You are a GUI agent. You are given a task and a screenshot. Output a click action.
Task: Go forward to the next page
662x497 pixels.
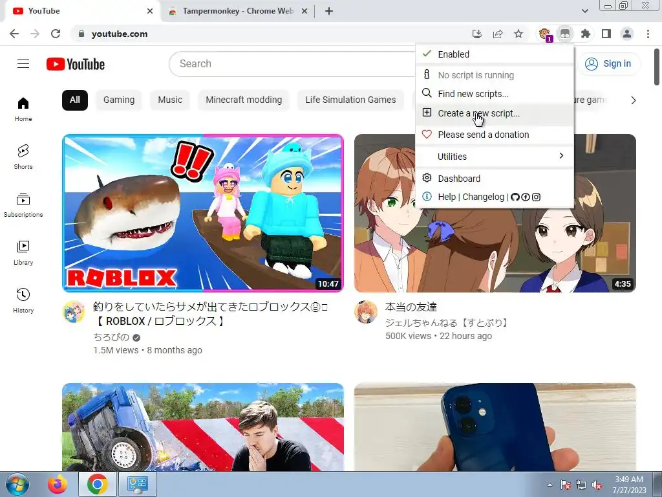(x=35, y=34)
